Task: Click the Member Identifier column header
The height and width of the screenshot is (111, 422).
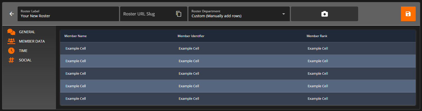Action: point(191,36)
